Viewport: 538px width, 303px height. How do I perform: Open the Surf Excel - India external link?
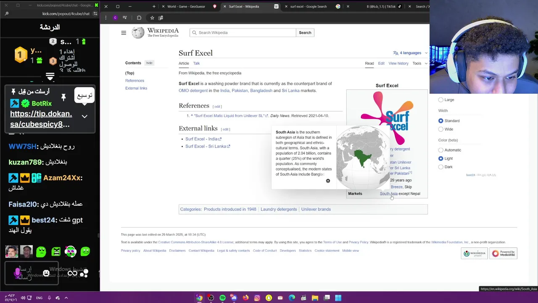[203, 139]
